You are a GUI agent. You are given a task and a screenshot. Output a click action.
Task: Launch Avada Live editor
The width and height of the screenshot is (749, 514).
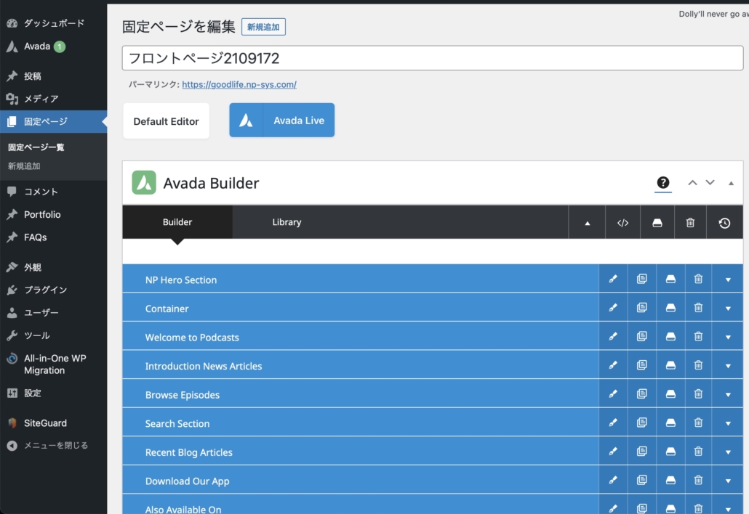tap(282, 121)
